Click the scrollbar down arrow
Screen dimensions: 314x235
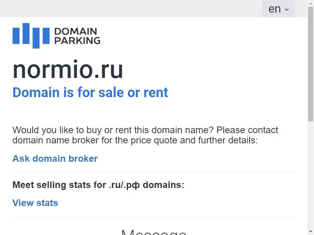[310, 232]
